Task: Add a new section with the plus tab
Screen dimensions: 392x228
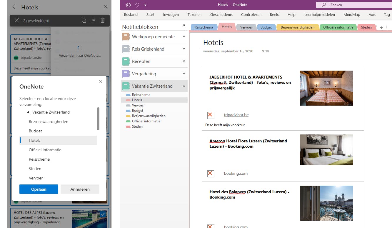Action: pos(381,27)
